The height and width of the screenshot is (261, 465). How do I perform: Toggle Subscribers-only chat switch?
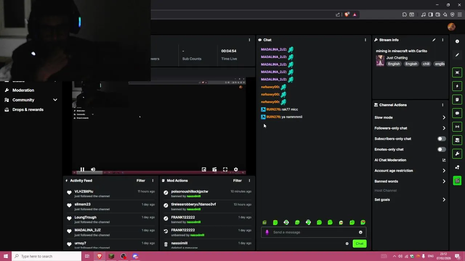tap(441, 139)
